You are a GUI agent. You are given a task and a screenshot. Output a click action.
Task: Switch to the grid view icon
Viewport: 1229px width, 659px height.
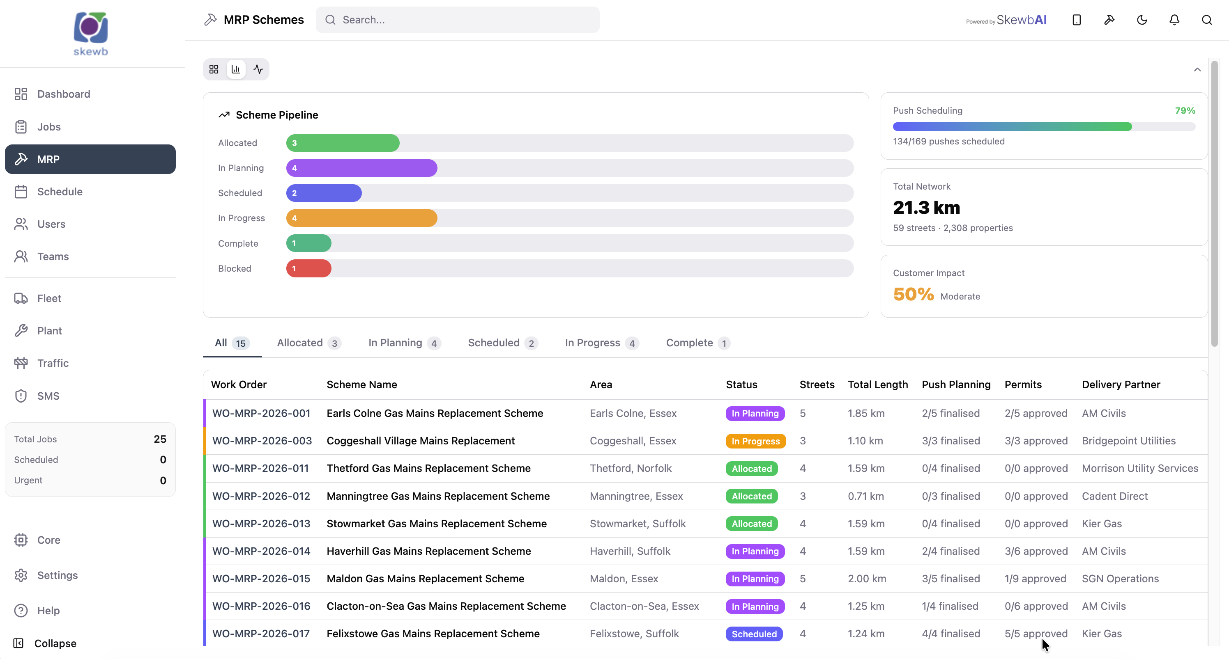[214, 69]
